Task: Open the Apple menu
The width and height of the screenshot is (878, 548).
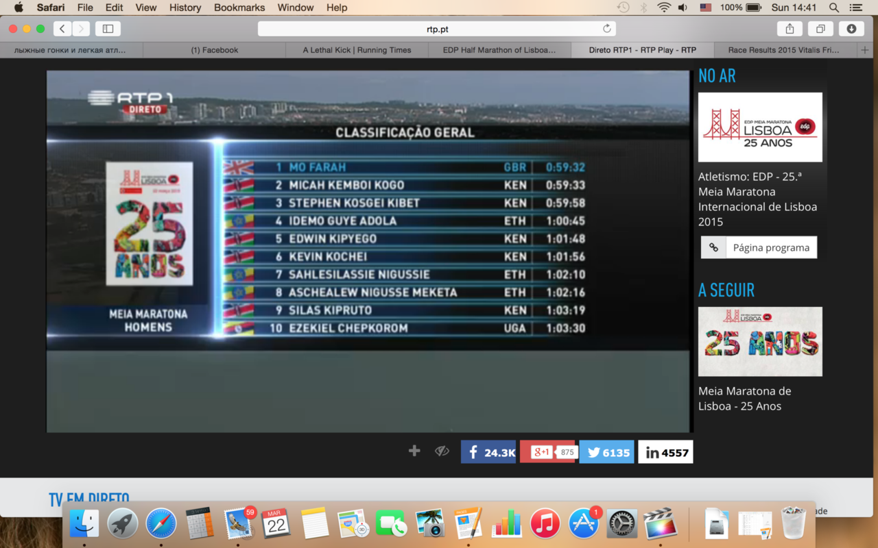Action: point(19,8)
